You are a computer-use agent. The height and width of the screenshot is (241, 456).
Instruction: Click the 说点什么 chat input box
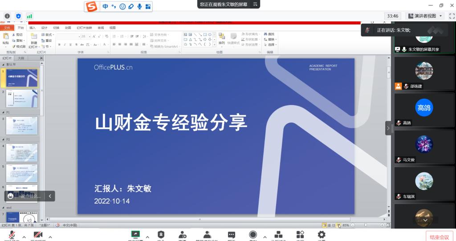30,196
